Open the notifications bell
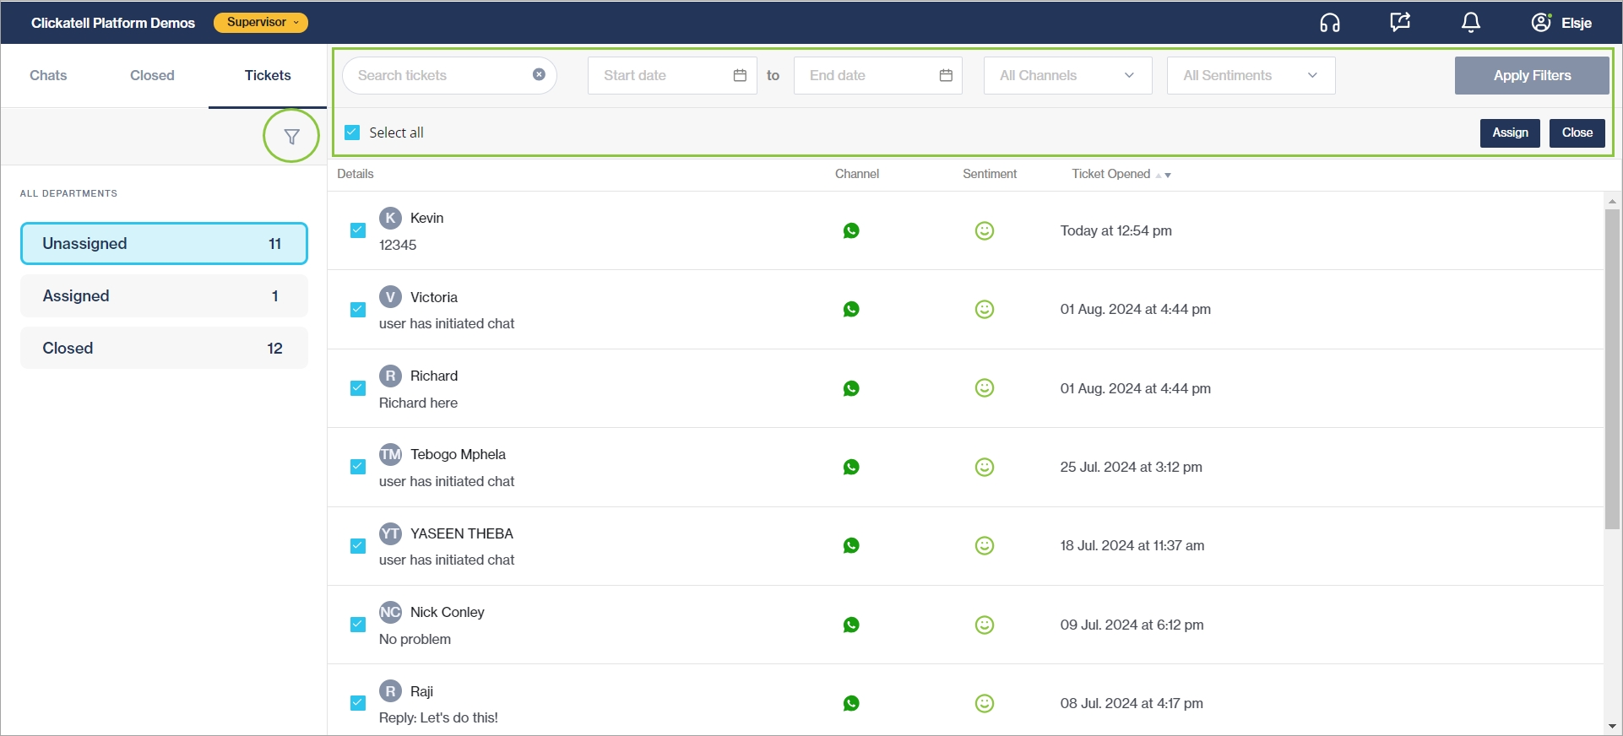This screenshot has width=1623, height=736. [x=1470, y=23]
